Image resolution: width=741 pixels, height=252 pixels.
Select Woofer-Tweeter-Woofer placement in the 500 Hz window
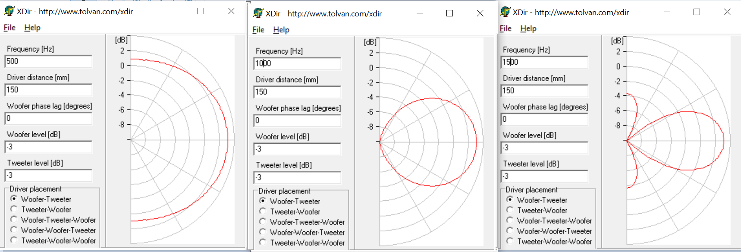(53, 220)
